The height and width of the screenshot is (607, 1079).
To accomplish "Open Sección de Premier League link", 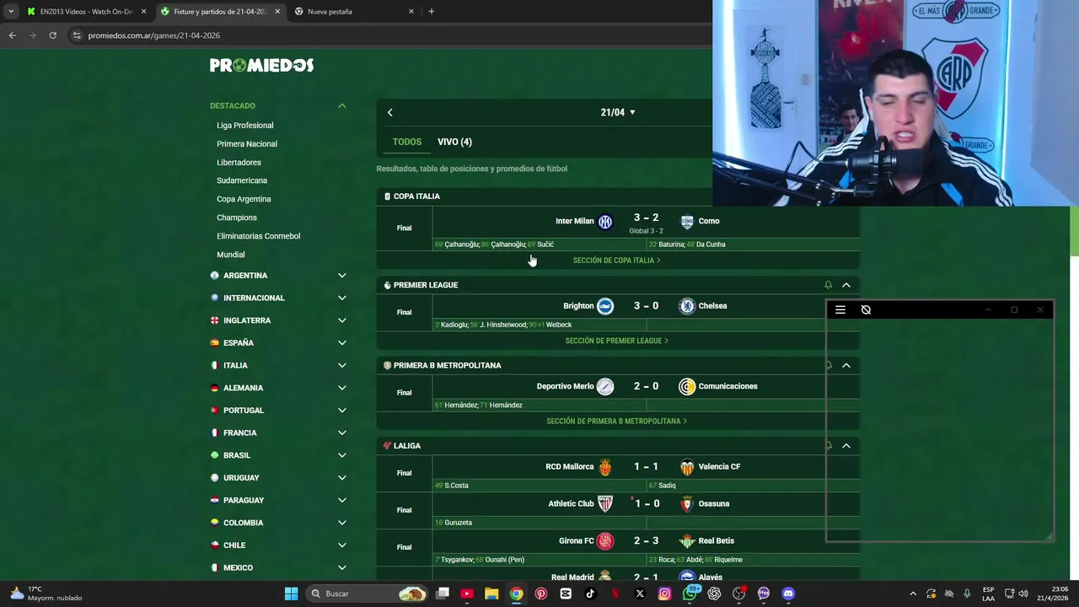I will [616, 341].
